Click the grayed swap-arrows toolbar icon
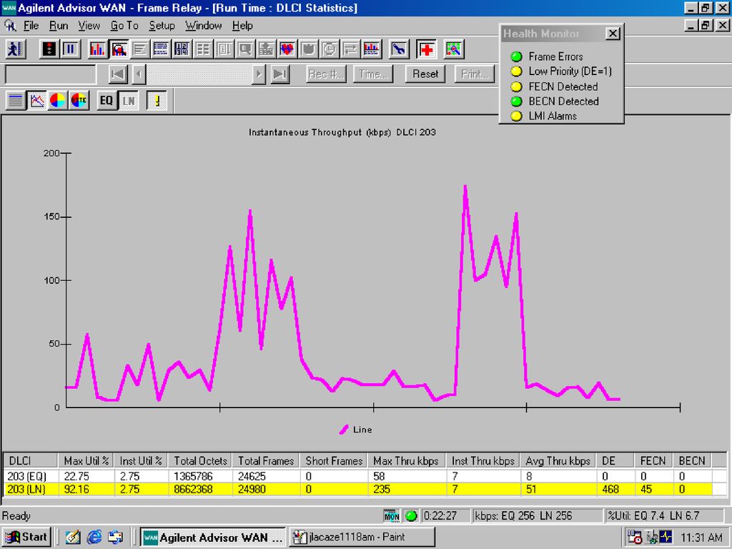732x549 pixels. click(x=350, y=49)
